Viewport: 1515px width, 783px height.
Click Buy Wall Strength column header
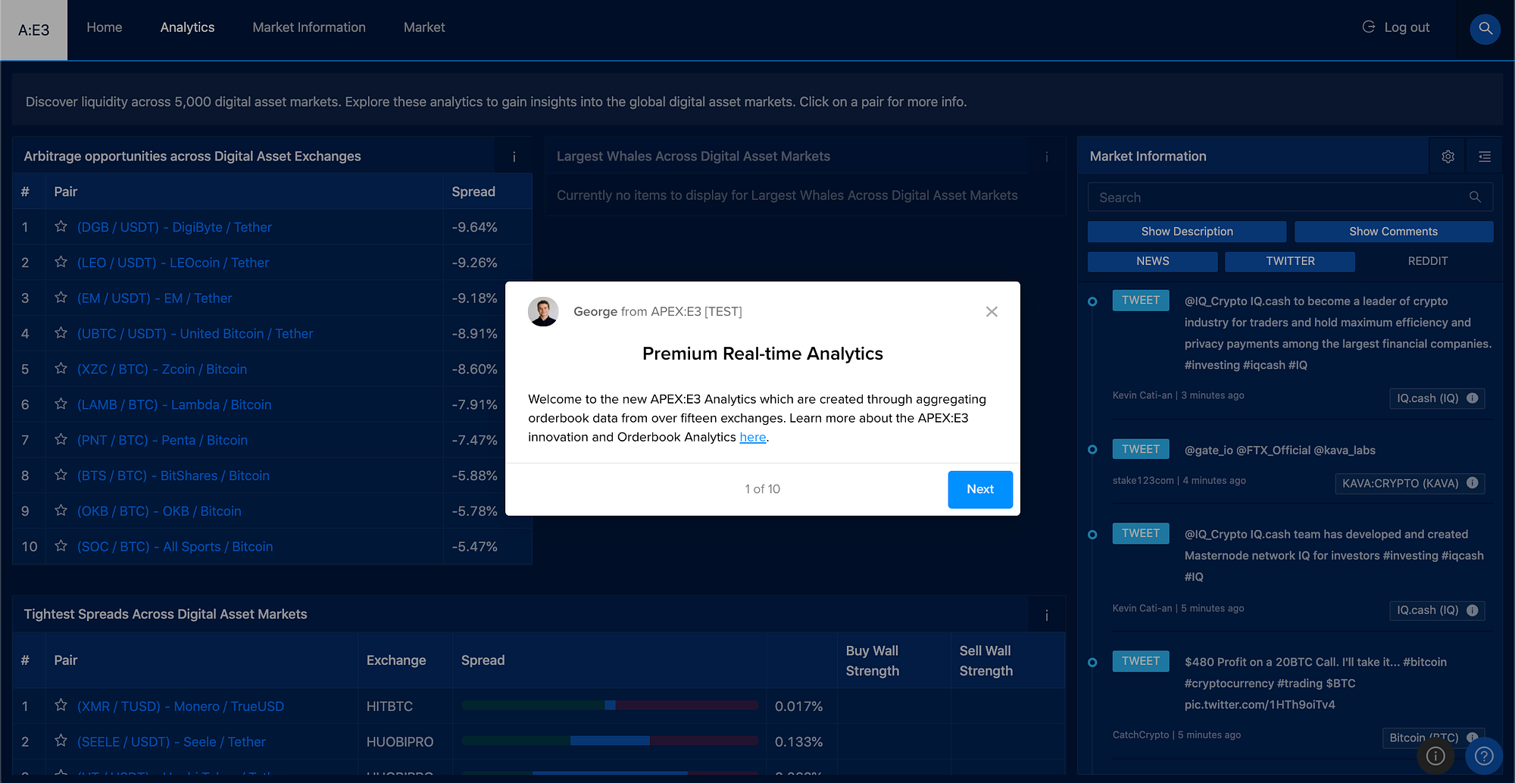pos(872,661)
